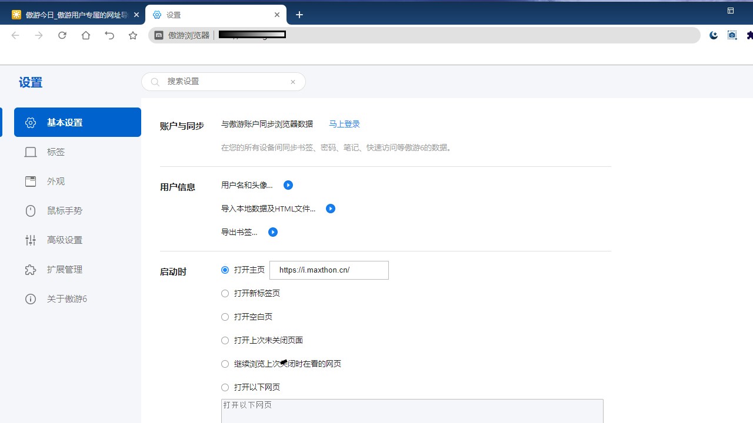The width and height of the screenshot is (753, 423).
Task: Open 扩展管理 sidebar section
Action: tap(65, 269)
